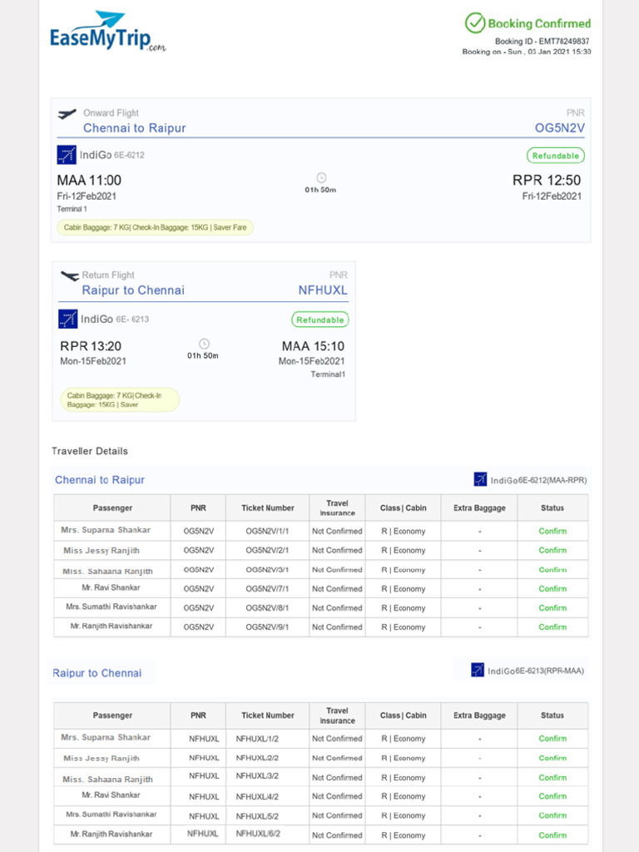Click the Chennai to Raipur onward flight title

(135, 128)
